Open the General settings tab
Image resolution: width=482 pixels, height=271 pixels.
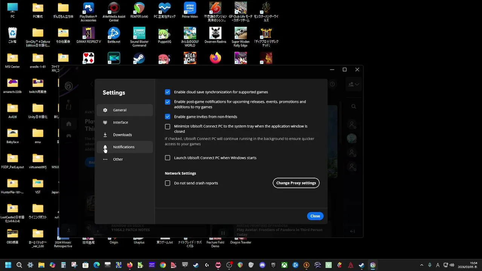pyautogui.click(x=125, y=110)
